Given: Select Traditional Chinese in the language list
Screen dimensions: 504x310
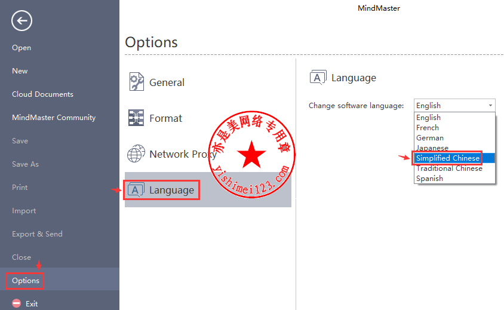Looking at the screenshot, I should coord(454,168).
